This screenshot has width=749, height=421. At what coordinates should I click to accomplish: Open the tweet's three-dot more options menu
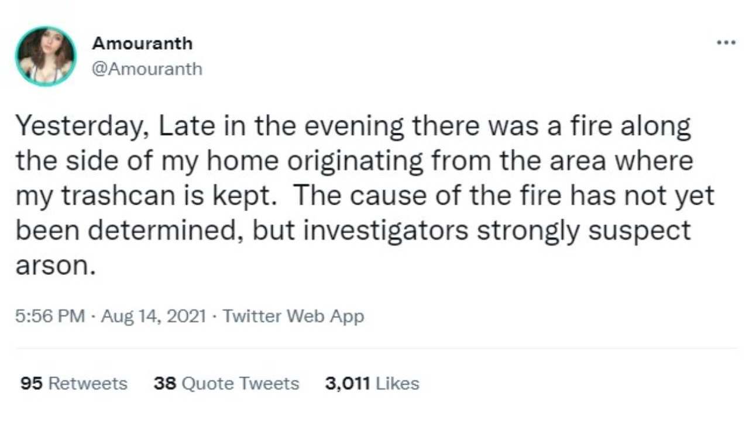click(726, 42)
